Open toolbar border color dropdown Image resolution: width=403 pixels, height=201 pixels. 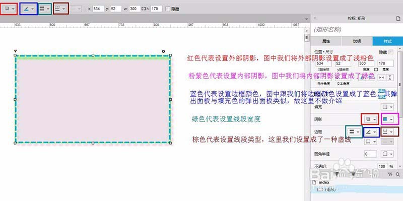(29, 9)
